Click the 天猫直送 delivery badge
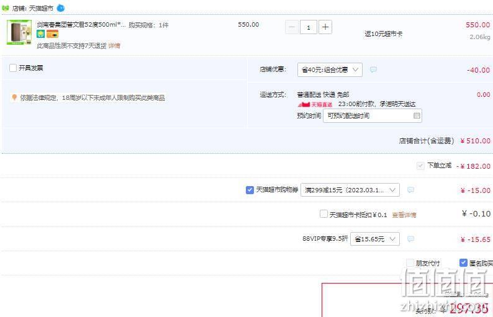493x317 pixels. click(x=315, y=104)
